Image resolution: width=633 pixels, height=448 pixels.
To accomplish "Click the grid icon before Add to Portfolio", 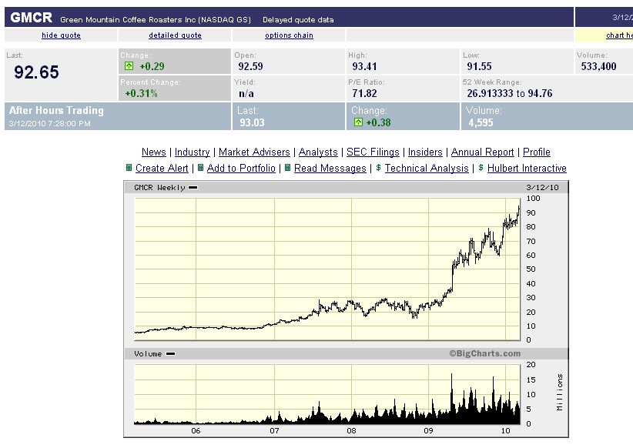I will 200,168.
